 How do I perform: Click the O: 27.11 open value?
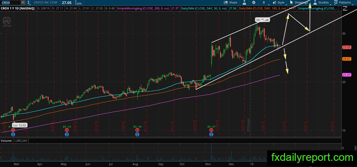pos(58,9)
